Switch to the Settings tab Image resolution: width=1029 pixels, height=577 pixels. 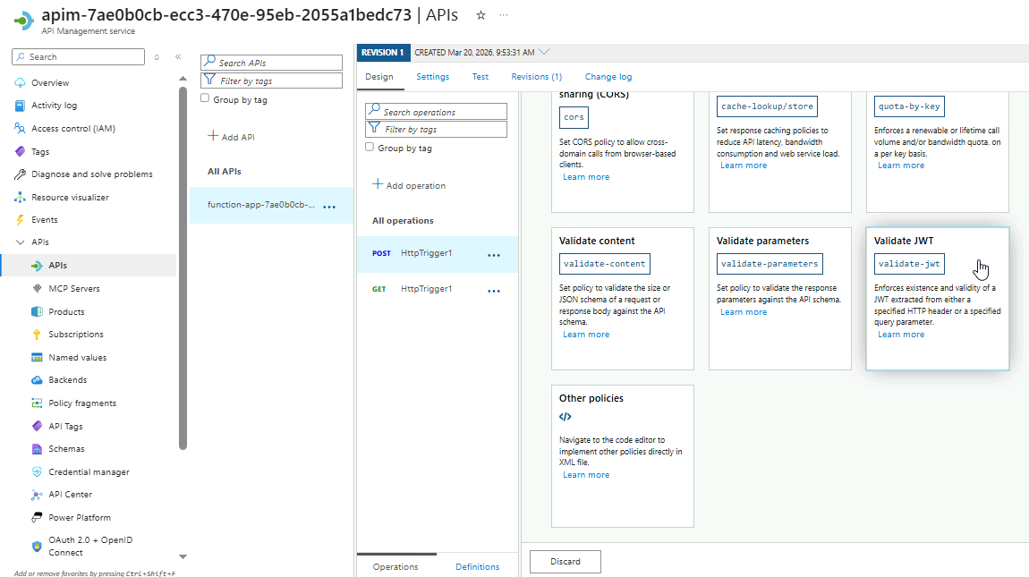pyautogui.click(x=432, y=77)
